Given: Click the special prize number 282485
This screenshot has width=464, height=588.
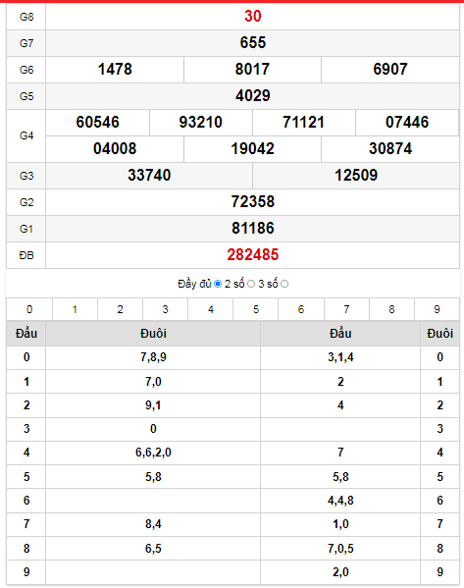Looking at the screenshot, I should click(x=253, y=255).
